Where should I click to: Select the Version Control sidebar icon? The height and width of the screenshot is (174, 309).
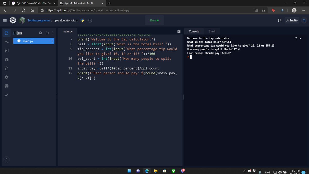pyautogui.click(x=6, y=42)
